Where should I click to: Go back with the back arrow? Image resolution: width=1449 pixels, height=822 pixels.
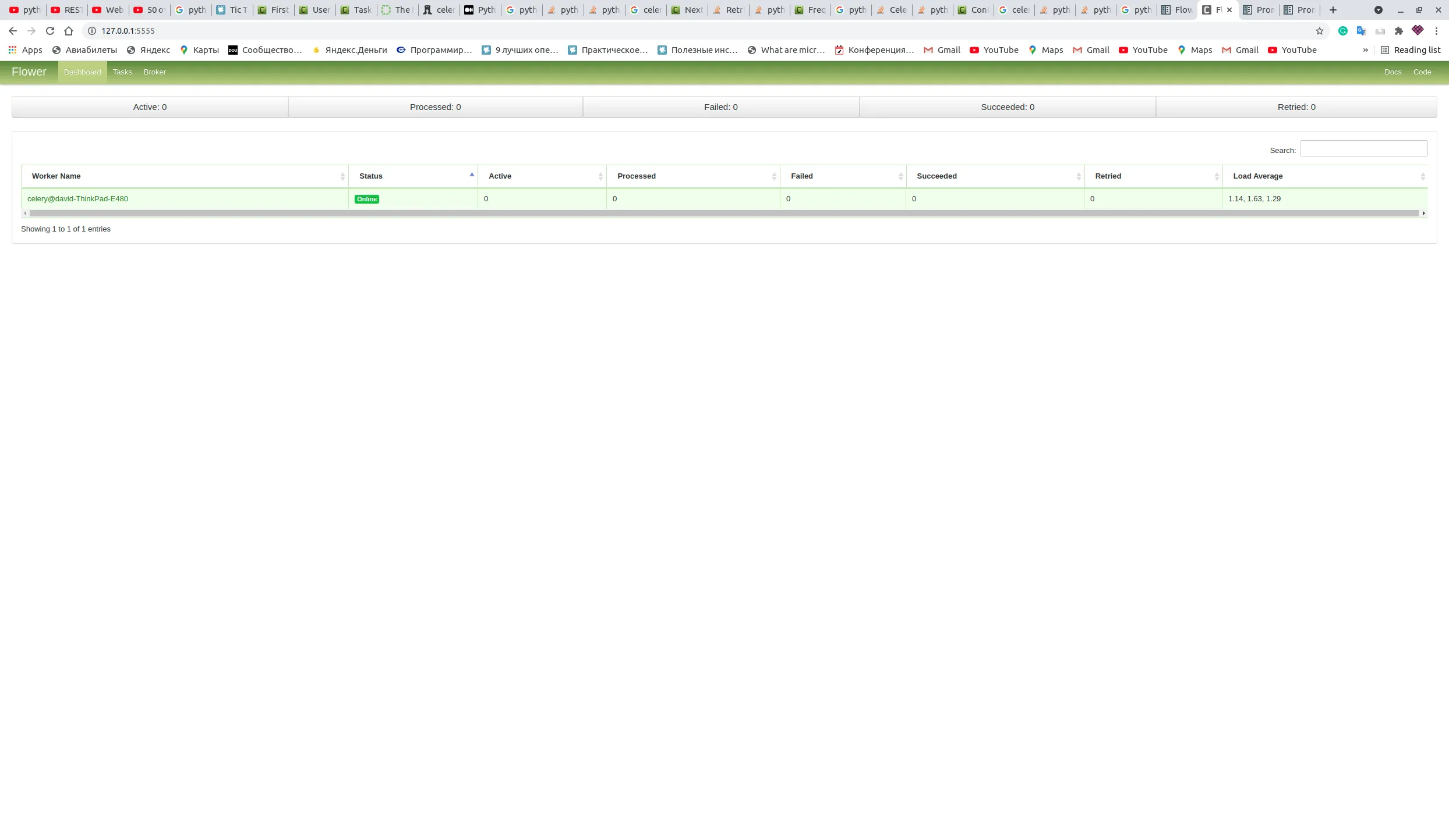pyautogui.click(x=13, y=31)
